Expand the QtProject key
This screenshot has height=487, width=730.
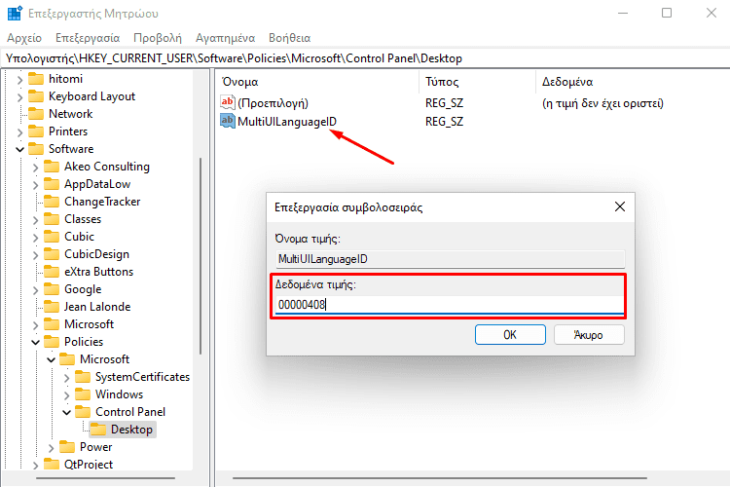pos(35,466)
